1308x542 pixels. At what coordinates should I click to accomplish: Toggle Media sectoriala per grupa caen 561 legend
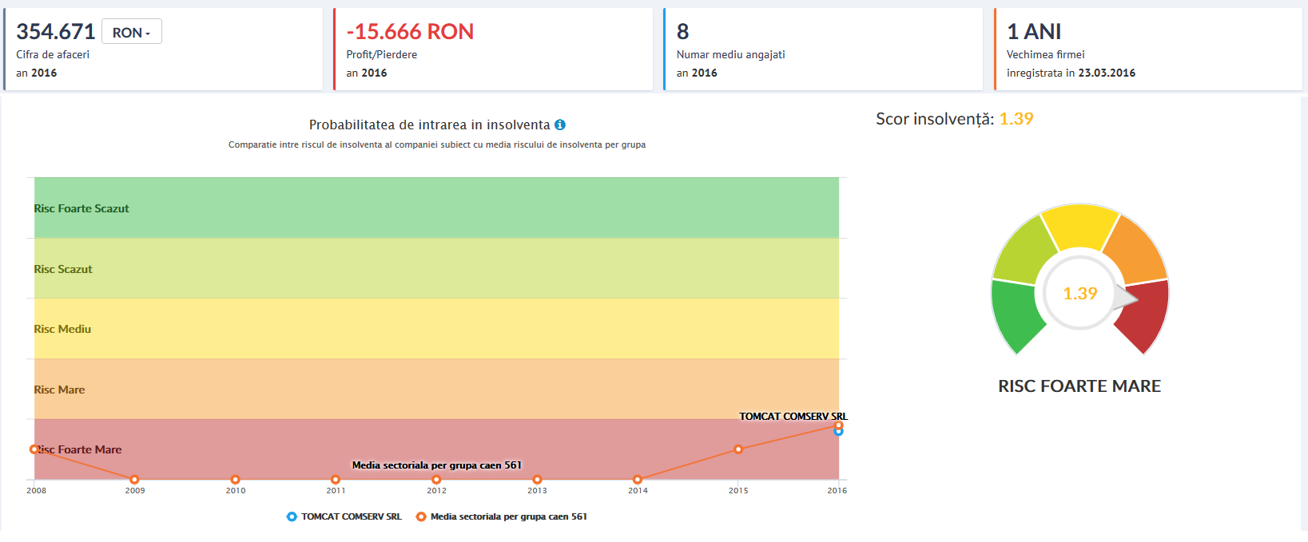click(x=508, y=516)
